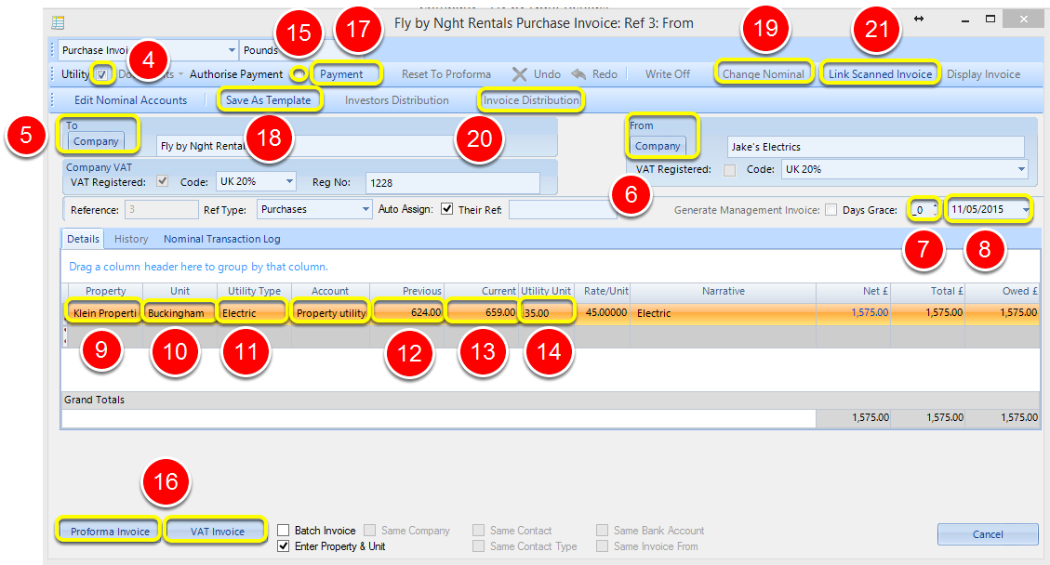Image resolution: width=1050 pixels, height=565 pixels.
Task: Click the From Company button
Action: (657, 146)
